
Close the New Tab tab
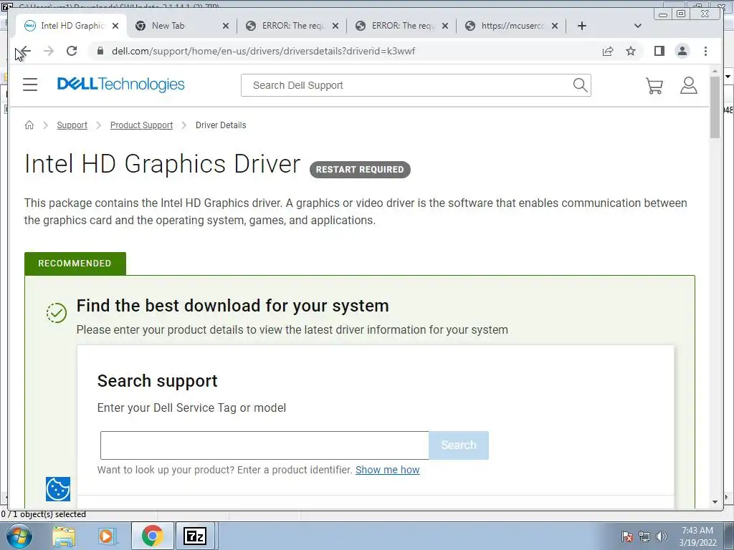click(x=226, y=26)
